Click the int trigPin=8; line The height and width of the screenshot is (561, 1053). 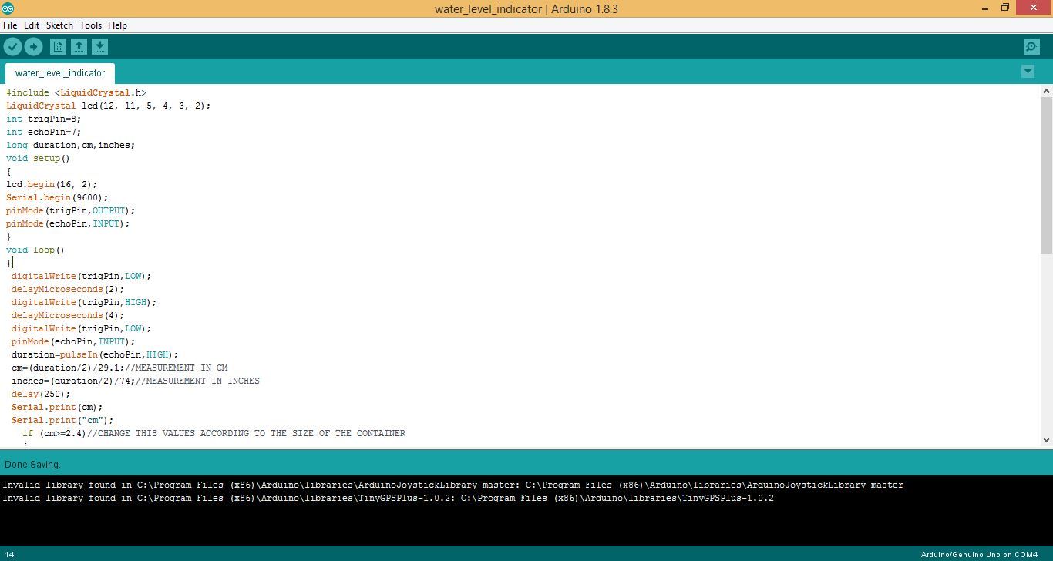(x=43, y=119)
